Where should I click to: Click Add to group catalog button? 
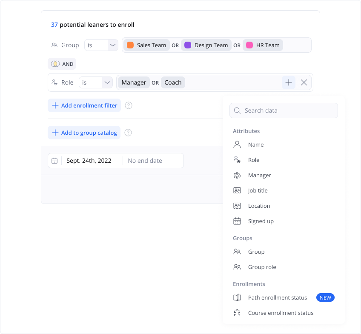(84, 133)
